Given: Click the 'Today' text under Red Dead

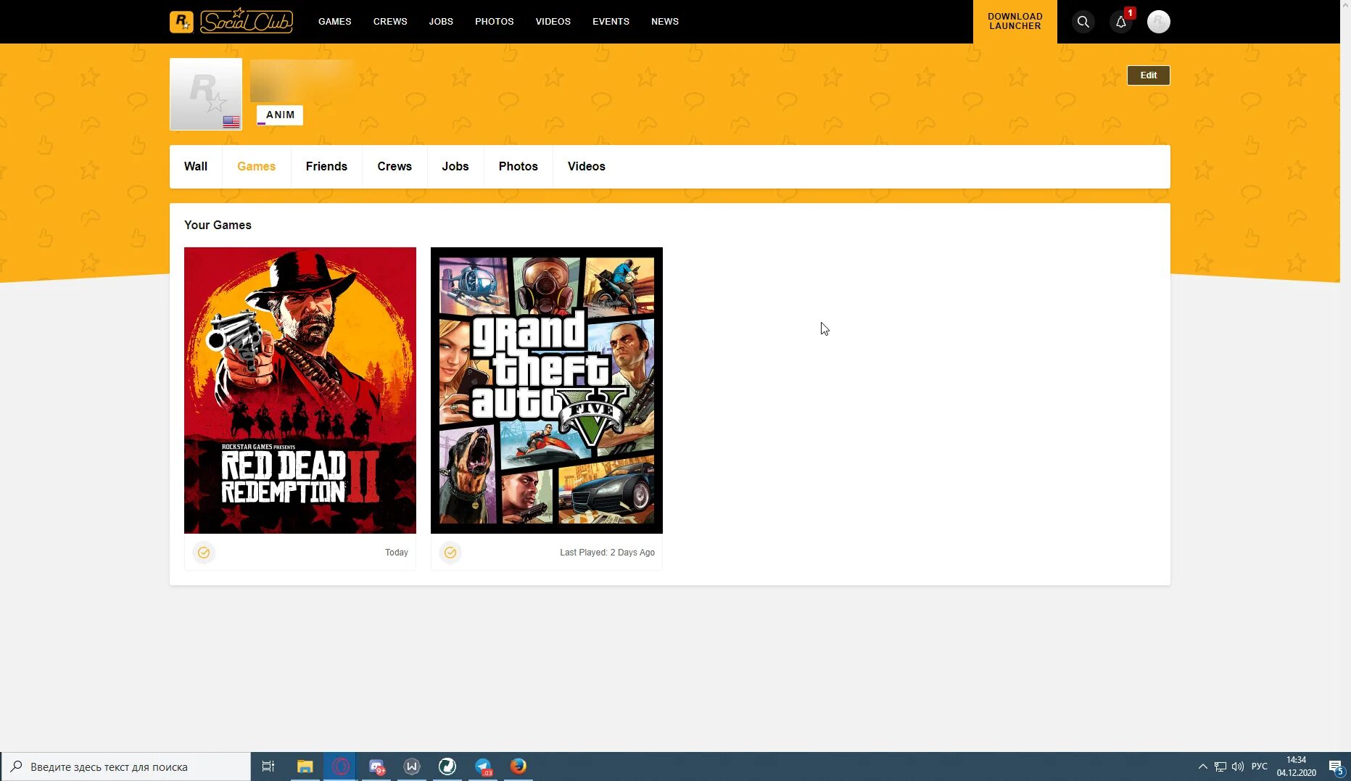Looking at the screenshot, I should tap(397, 553).
